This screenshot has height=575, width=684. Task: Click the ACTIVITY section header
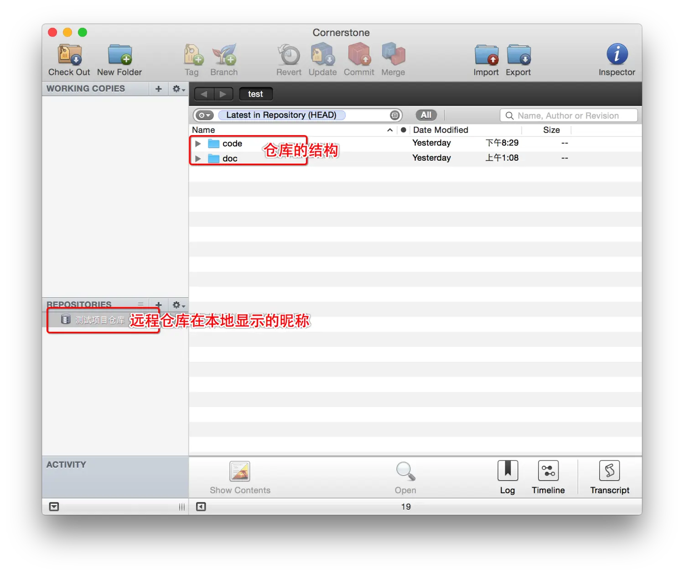66,465
